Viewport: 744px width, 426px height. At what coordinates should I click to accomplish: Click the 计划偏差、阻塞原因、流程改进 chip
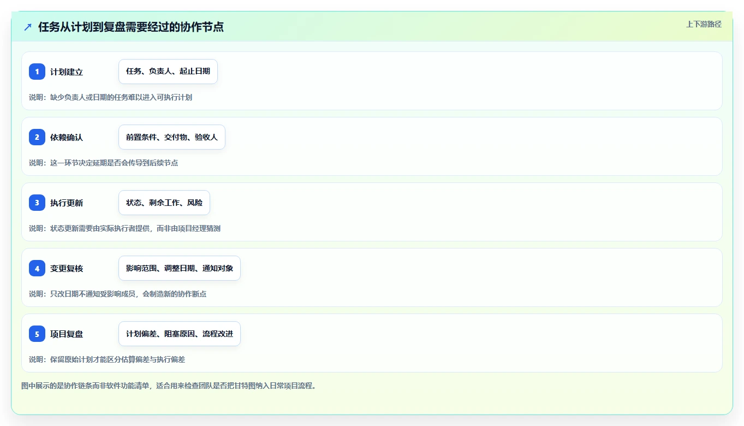click(x=180, y=334)
